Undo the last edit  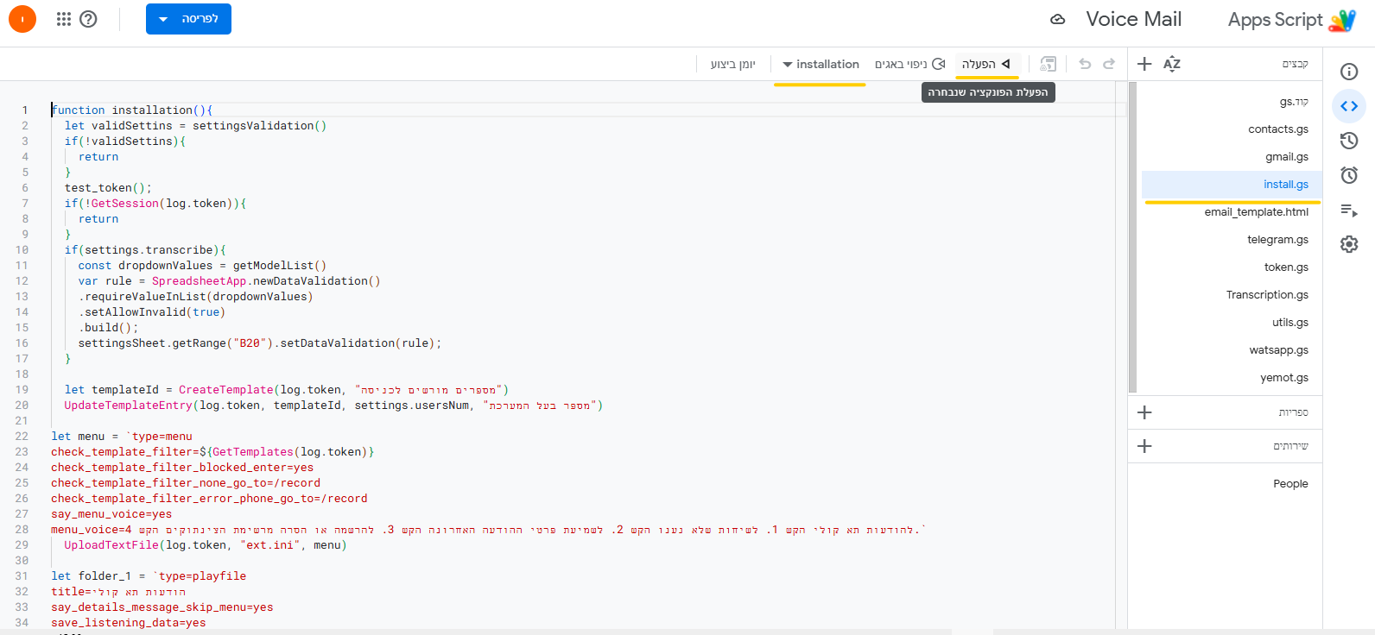click(x=1085, y=64)
